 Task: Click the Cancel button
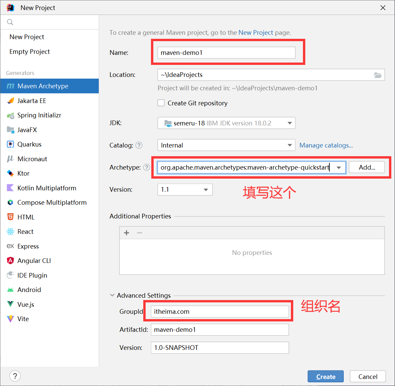[x=368, y=376]
